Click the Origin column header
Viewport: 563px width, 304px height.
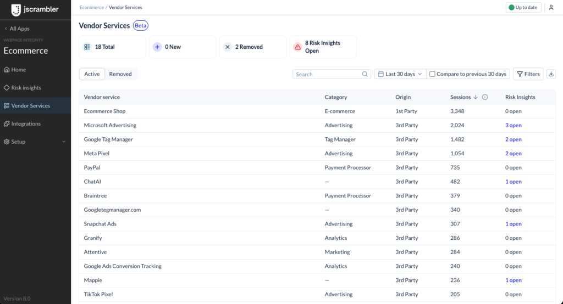coord(403,97)
